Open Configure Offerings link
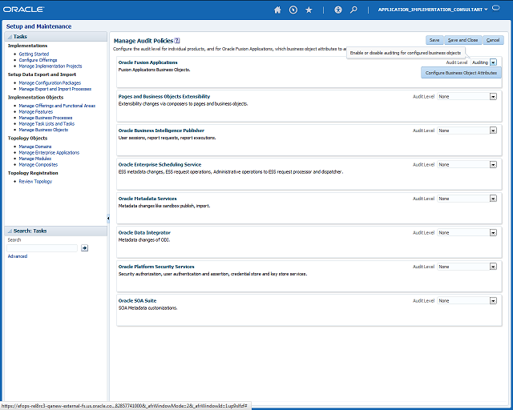Image resolution: width=513 pixels, height=410 pixels. click(38, 60)
